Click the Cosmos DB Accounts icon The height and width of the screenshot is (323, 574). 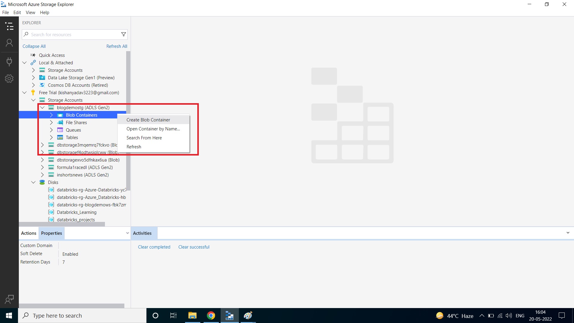click(42, 85)
